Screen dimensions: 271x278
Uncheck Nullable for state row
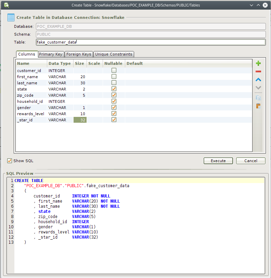(114, 89)
